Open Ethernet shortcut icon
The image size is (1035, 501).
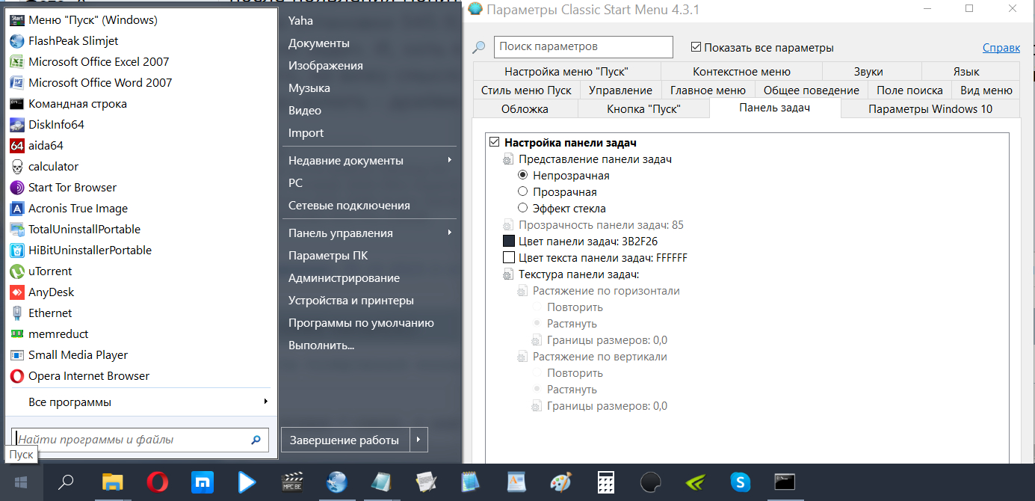click(x=16, y=313)
